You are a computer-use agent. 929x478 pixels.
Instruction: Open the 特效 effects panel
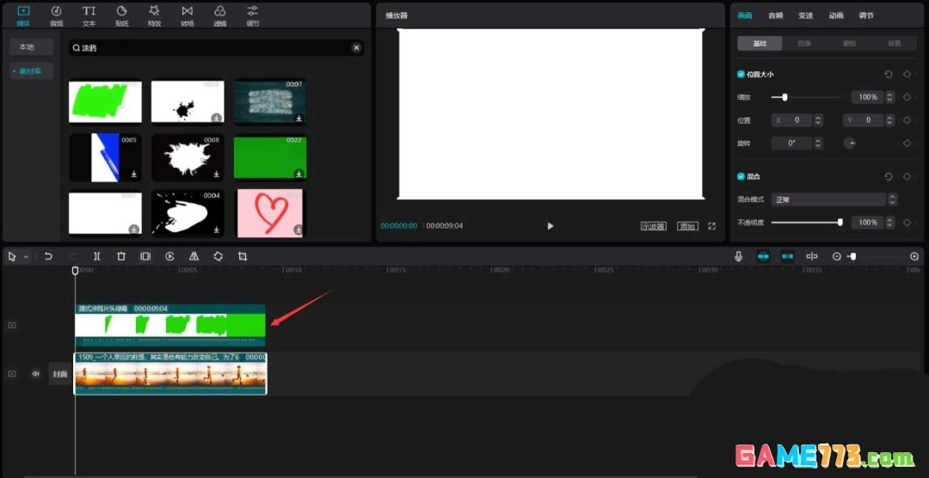[154, 15]
